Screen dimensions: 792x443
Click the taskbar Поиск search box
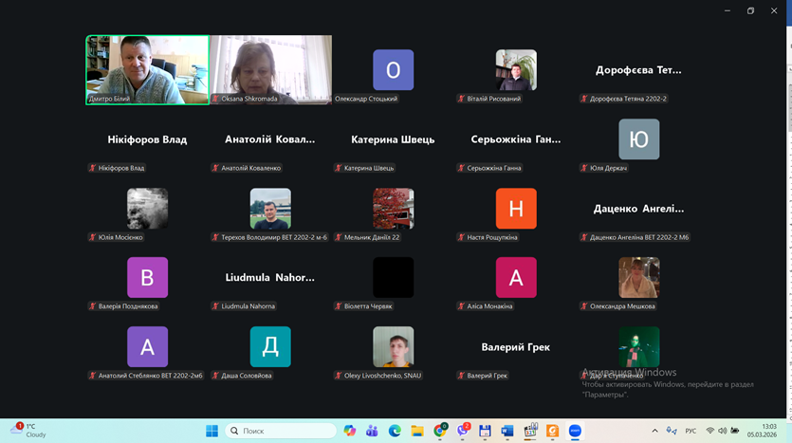point(282,431)
